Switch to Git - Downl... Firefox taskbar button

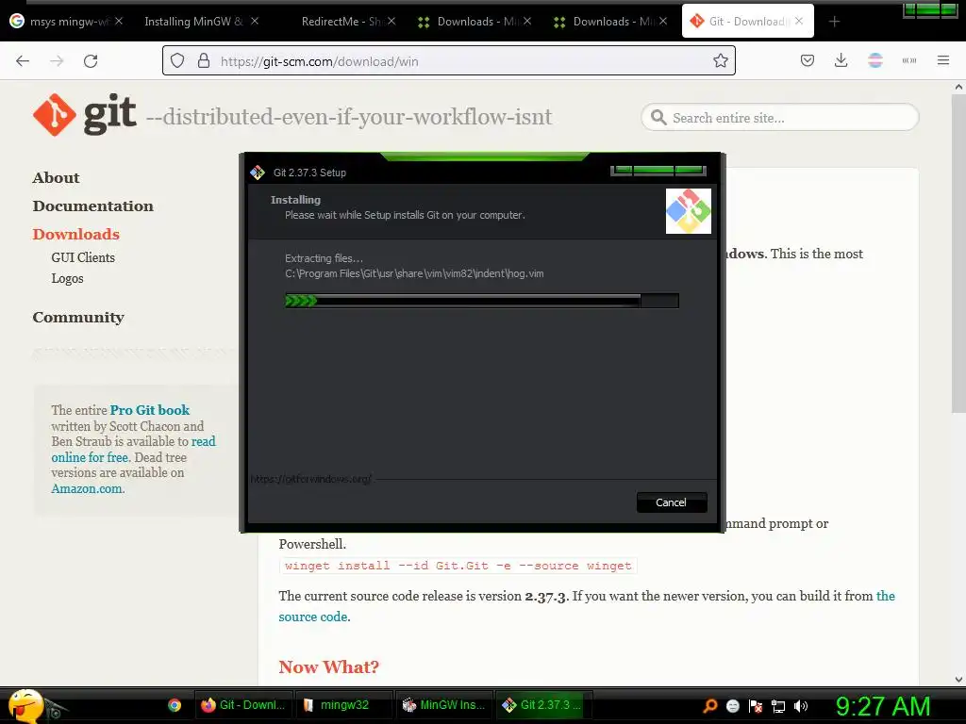[x=244, y=705]
